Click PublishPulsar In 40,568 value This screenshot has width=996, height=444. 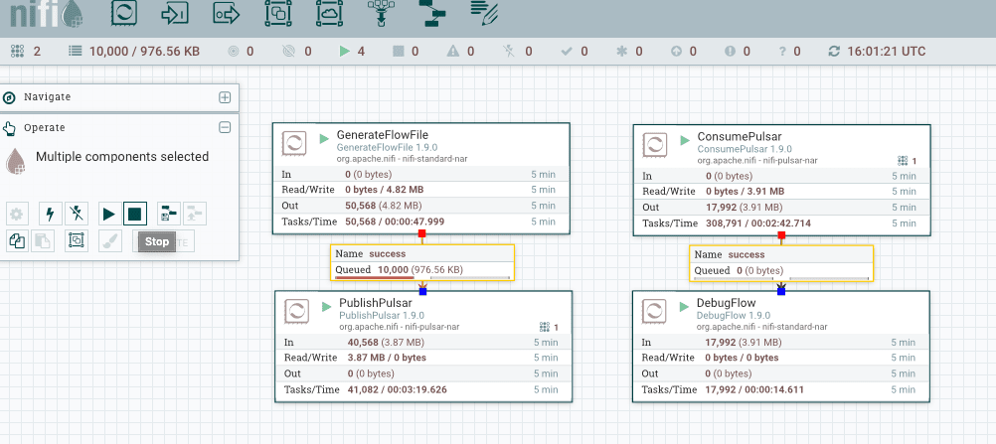point(364,343)
